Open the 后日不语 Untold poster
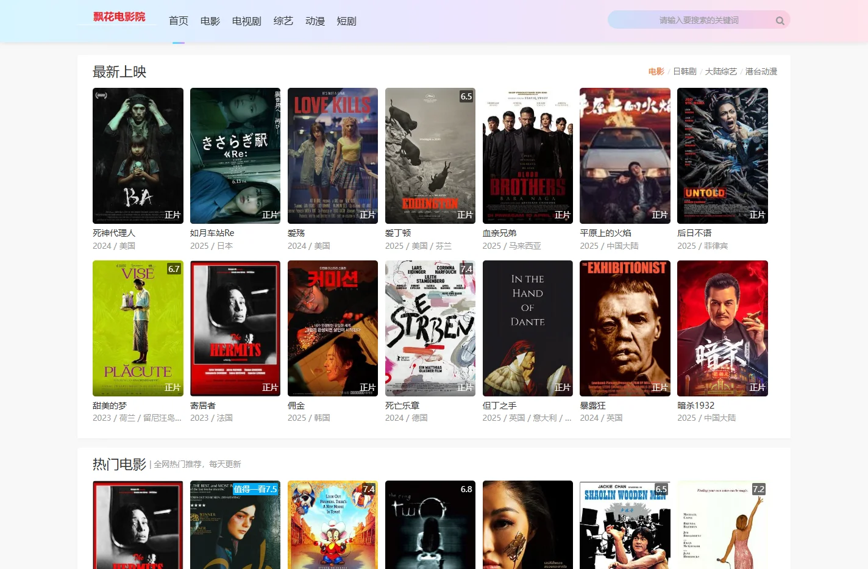 (x=722, y=156)
